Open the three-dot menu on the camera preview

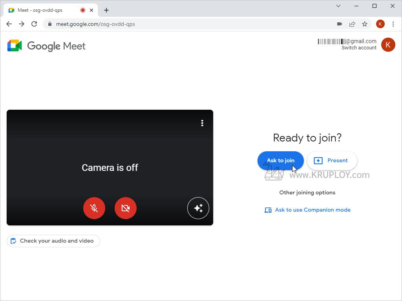point(202,123)
